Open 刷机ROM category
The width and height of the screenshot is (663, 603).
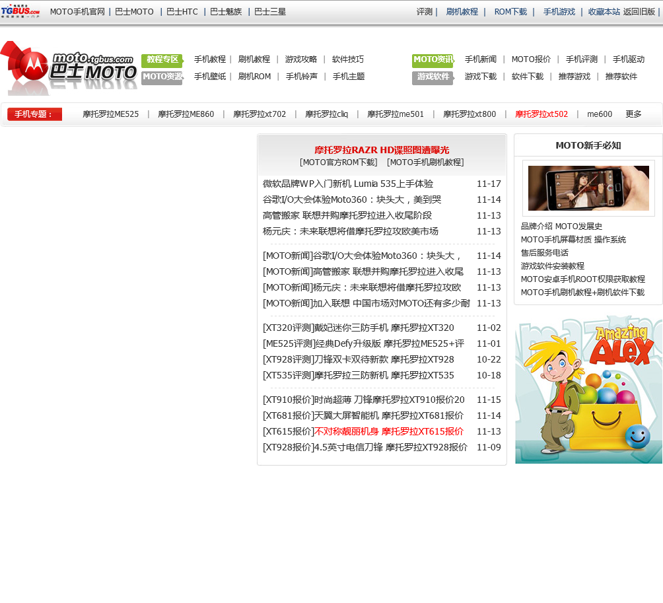(254, 77)
